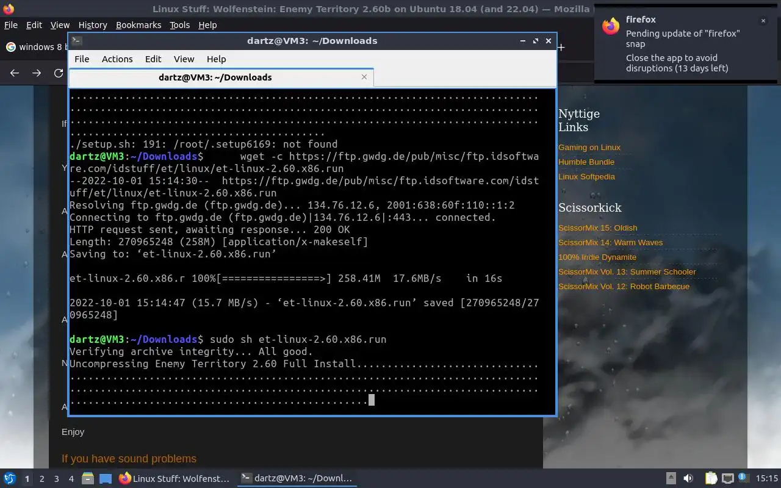Image resolution: width=781 pixels, height=488 pixels.
Task: Open the Gaming on Linux link
Action: pos(589,148)
